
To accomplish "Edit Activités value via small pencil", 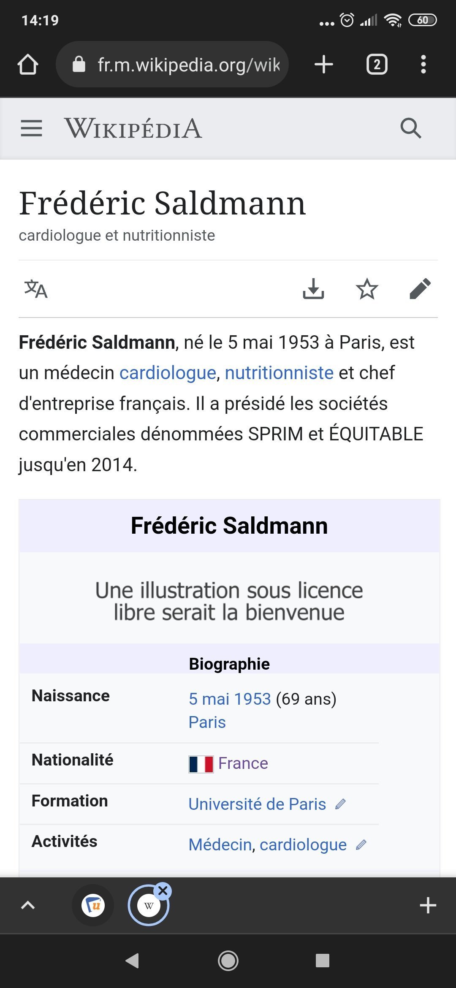I will pyautogui.click(x=361, y=844).
